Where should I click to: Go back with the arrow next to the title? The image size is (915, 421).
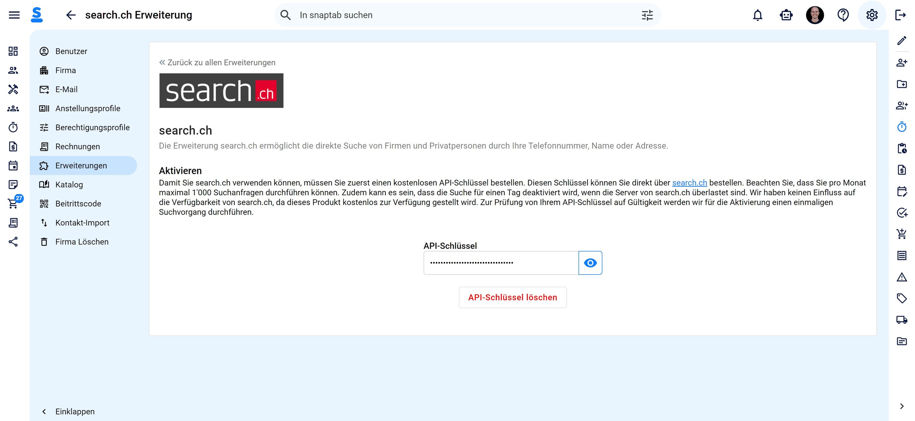[71, 15]
